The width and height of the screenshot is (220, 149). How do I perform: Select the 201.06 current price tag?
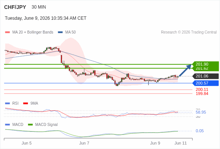205,76
